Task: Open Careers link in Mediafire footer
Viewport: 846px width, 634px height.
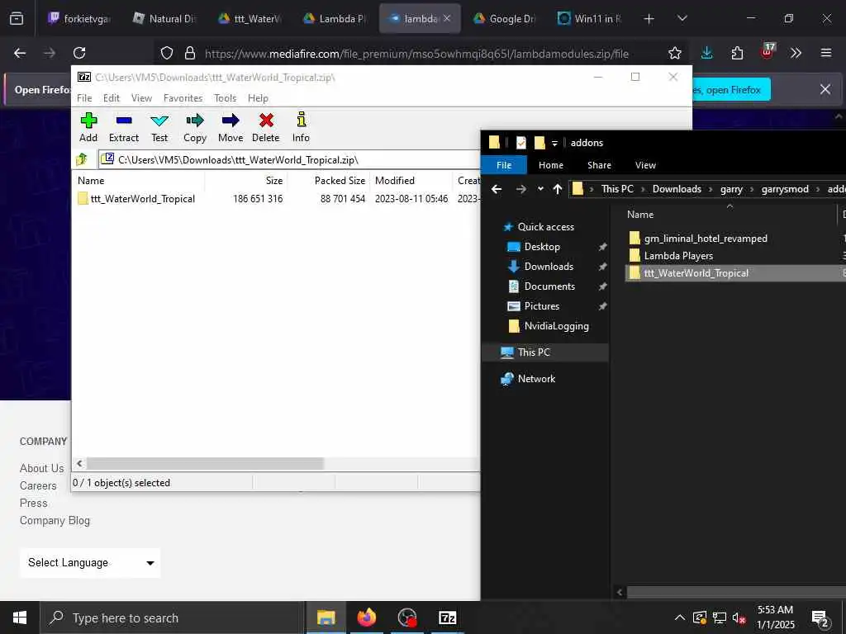Action: point(38,485)
